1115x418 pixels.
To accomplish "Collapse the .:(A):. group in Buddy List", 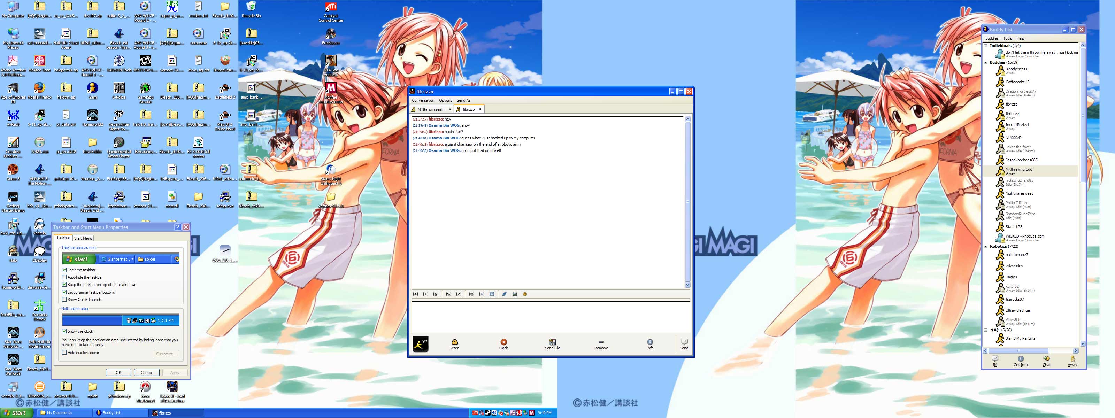I will (x=986, y=330).
